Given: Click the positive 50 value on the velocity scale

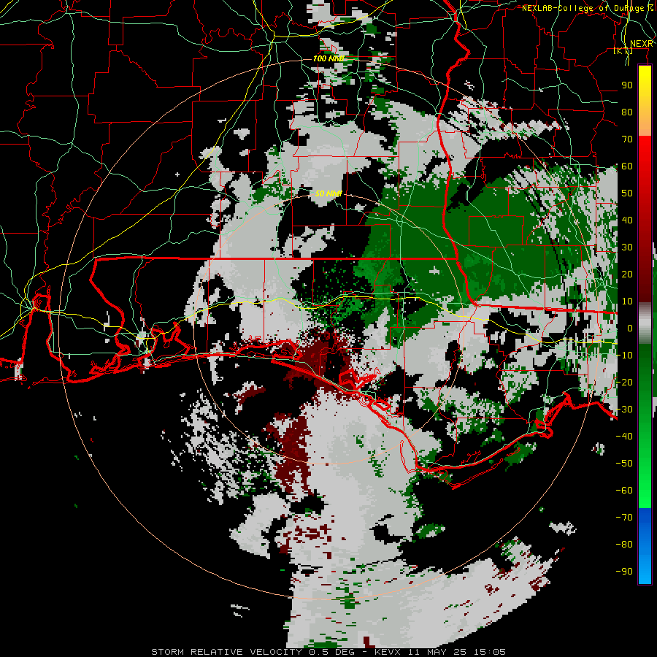Looking at the screenshot, I should click(x=627, y=193).
